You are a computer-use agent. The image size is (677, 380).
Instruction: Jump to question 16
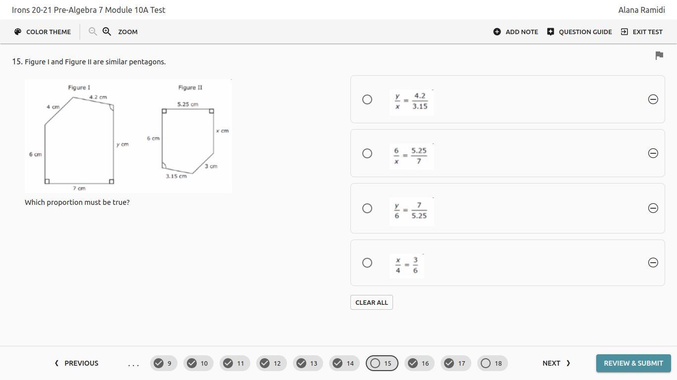(418, 363)
